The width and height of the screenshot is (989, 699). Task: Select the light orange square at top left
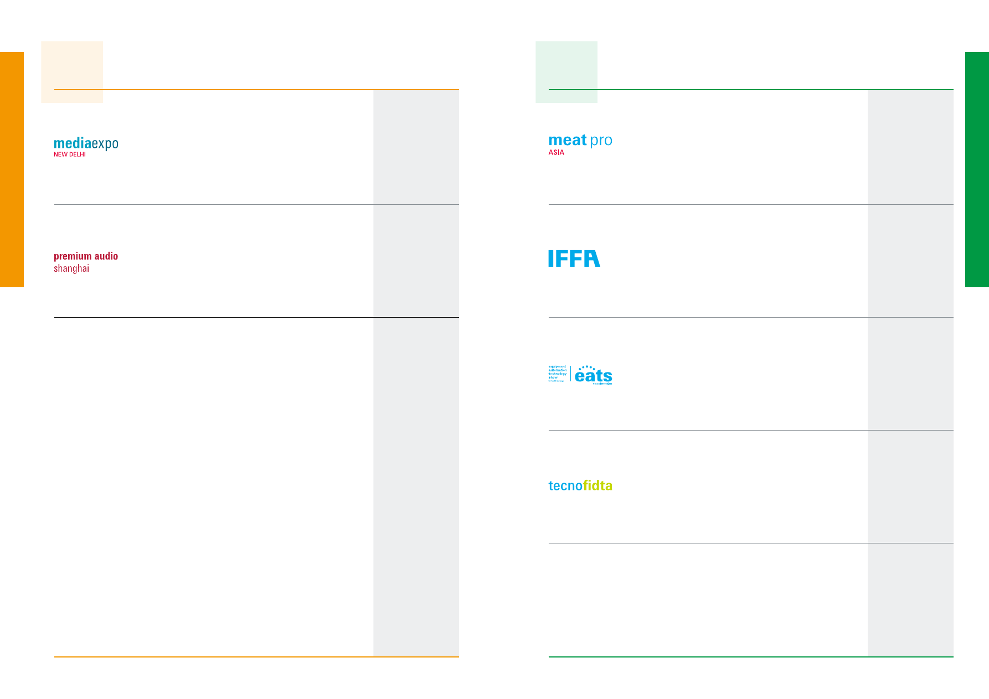72,71
